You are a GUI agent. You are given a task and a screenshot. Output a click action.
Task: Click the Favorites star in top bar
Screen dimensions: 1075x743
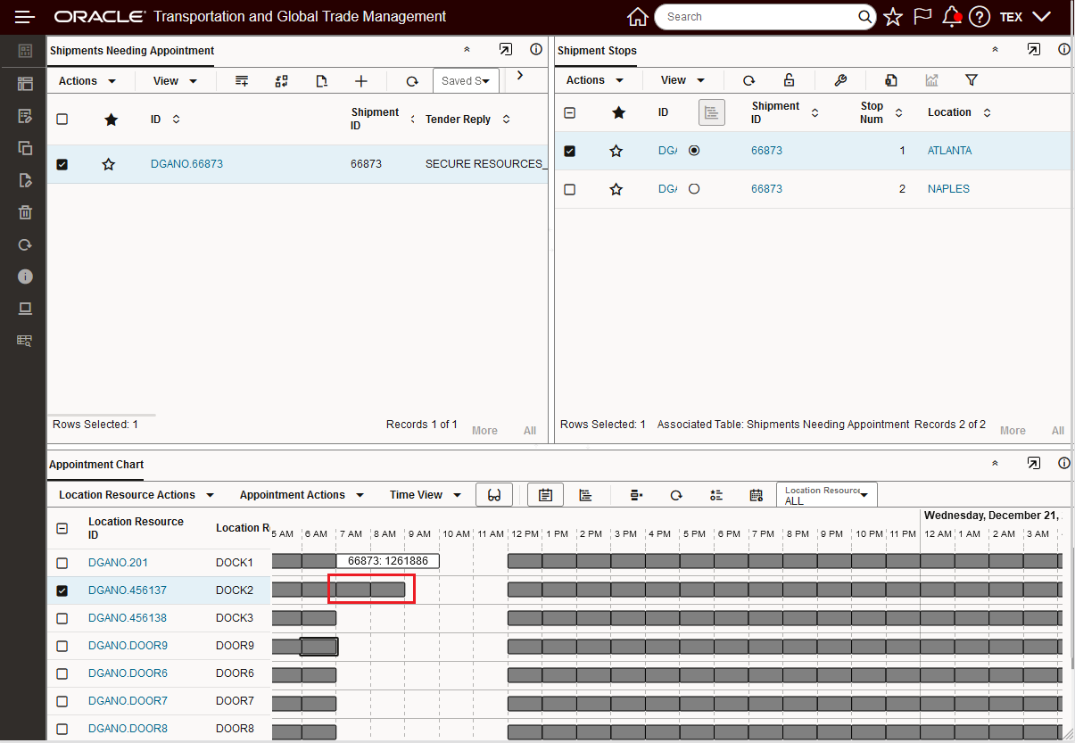tap(893, 17)
